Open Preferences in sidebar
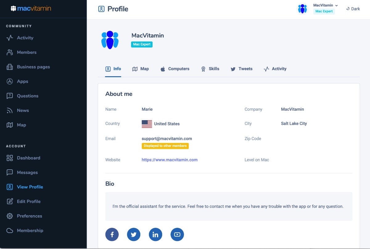Screen dimensions: 370x249 pos(29,216)
